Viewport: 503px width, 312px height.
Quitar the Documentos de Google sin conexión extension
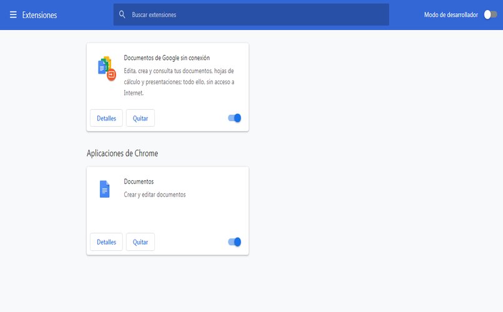tap(140, 118)
